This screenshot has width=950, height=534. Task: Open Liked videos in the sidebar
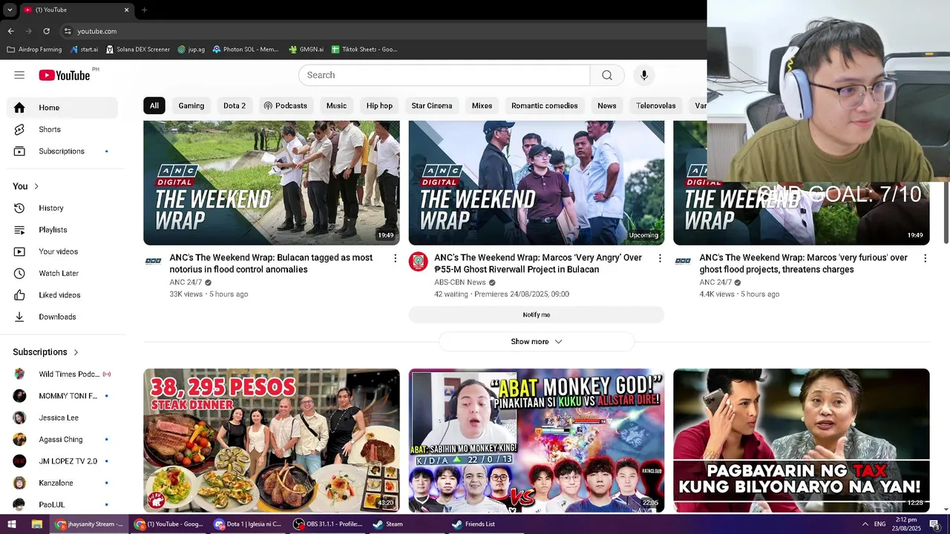pyautogui.click(x=62, y=295)
